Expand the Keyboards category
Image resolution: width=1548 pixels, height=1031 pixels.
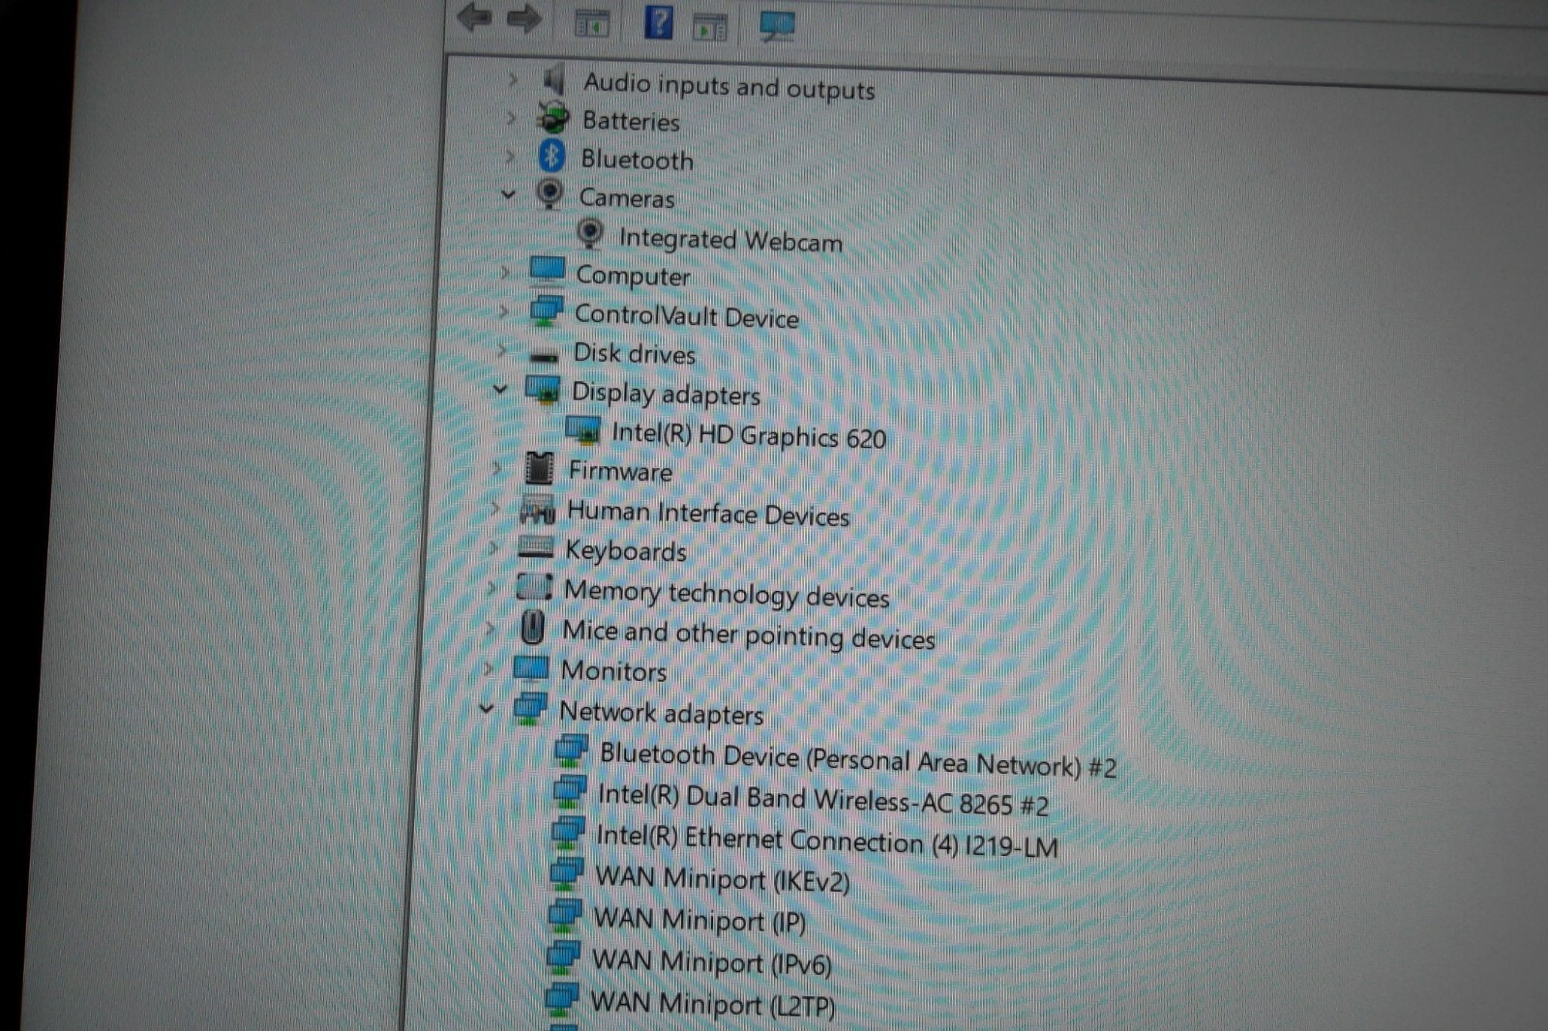(x=494, y=547)
